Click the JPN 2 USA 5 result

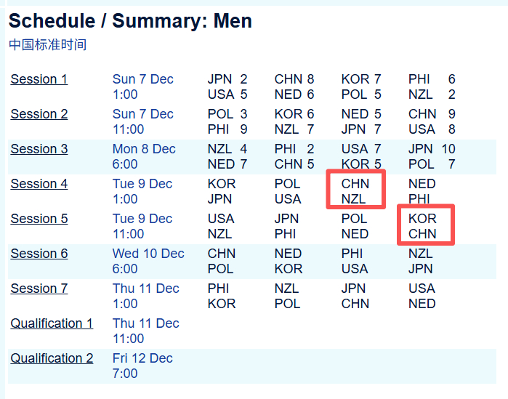227,86
